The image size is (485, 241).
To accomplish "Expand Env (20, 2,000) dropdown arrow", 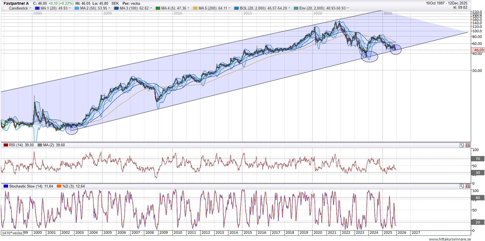I will point(349,8).
